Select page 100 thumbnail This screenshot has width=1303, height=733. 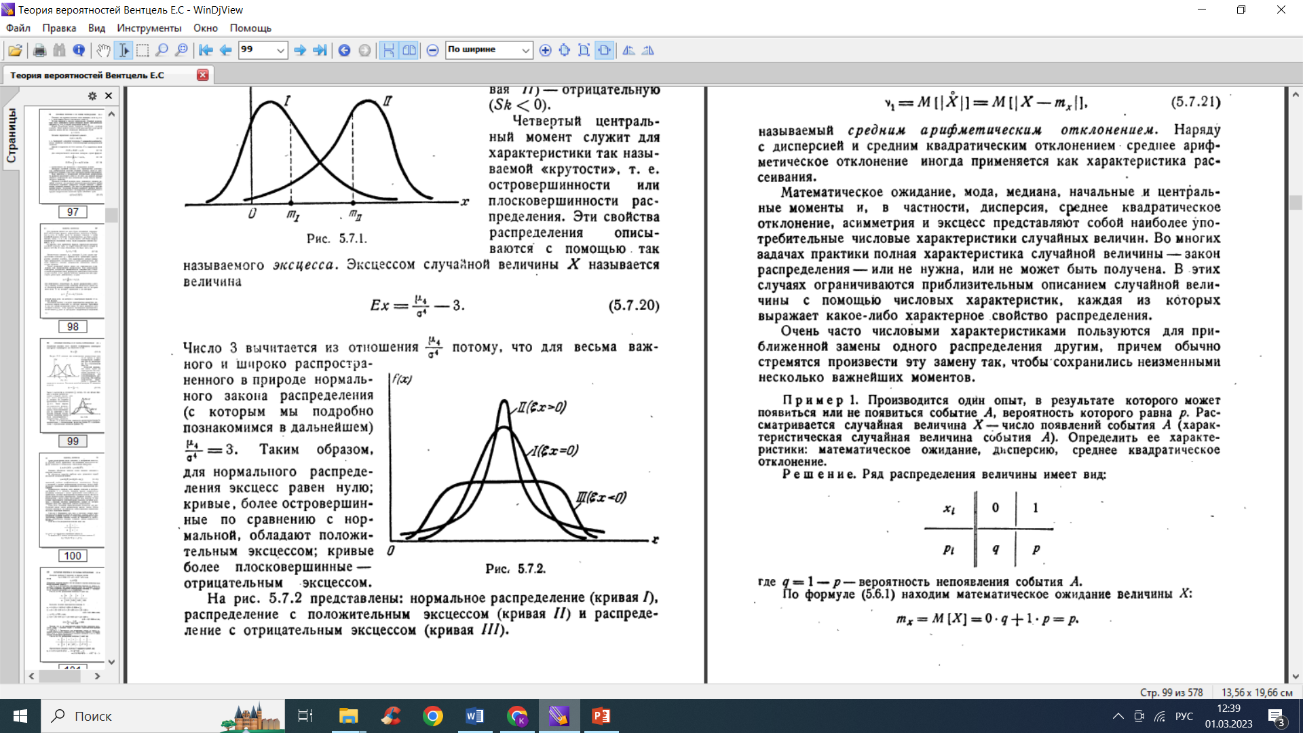pos(72,500)
